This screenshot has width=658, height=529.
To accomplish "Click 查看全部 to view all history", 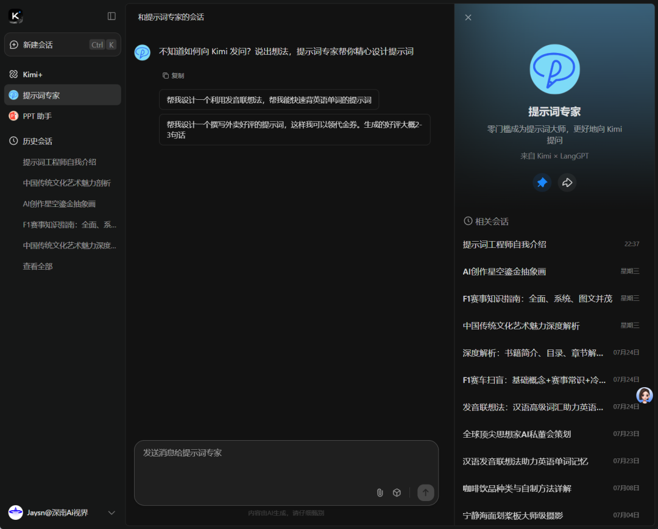I will [38, 266].
